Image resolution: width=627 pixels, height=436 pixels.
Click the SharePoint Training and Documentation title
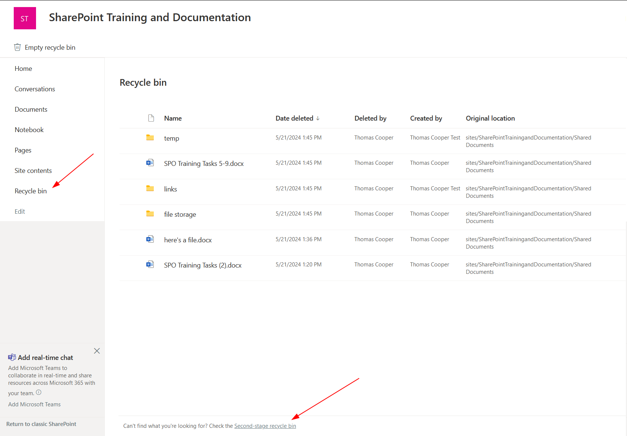point(150,17)
